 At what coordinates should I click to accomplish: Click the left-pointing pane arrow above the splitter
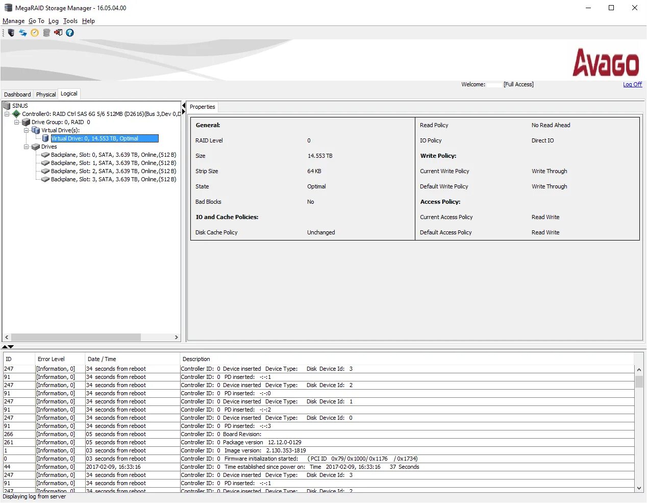click(184, 106)
